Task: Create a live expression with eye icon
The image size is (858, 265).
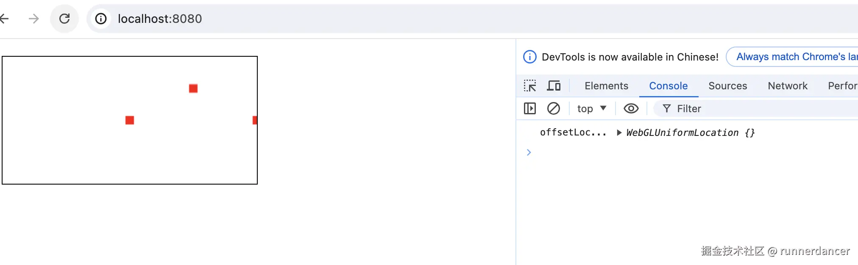Action: 631,109
